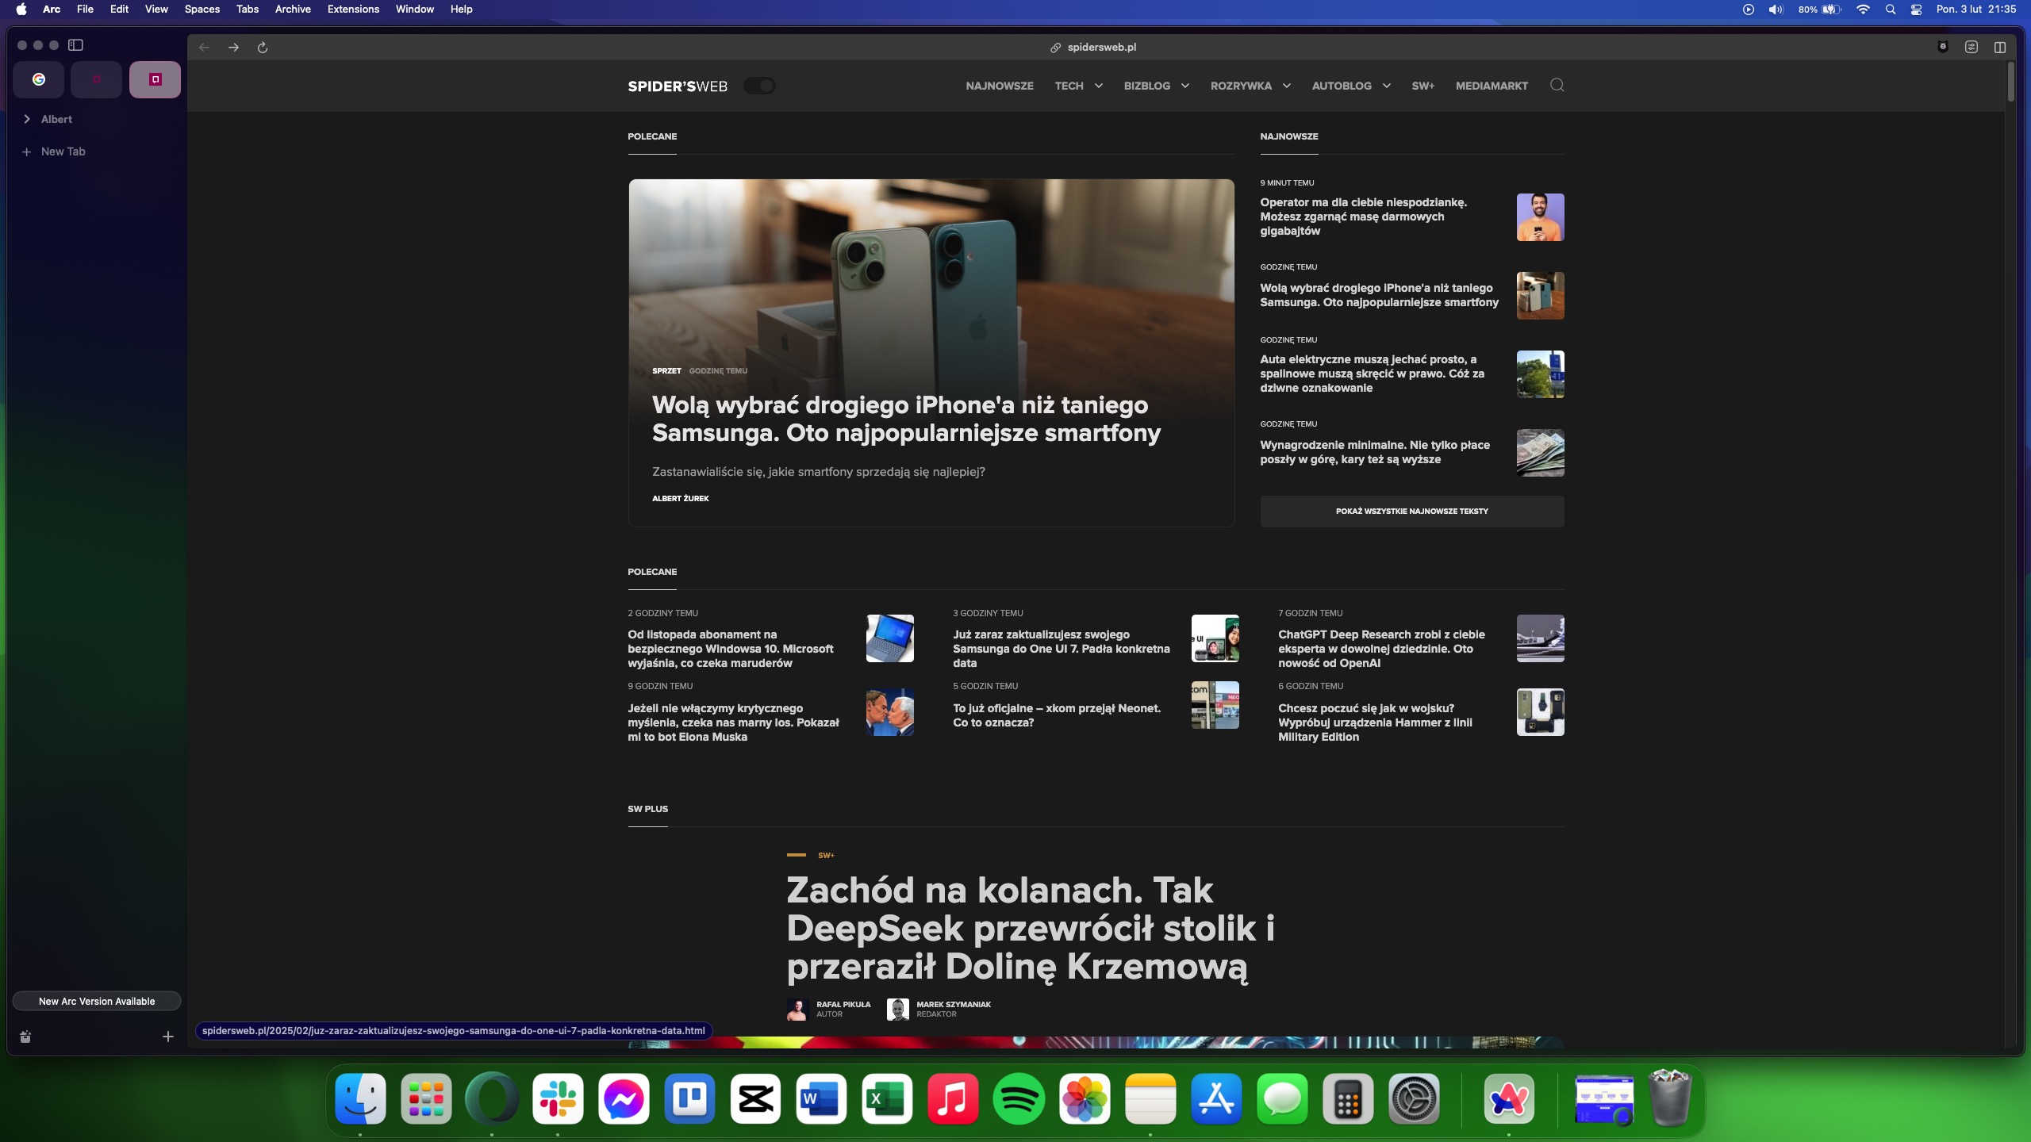
Task: Click New Arc Version Available button
Action: point(97,1001)
